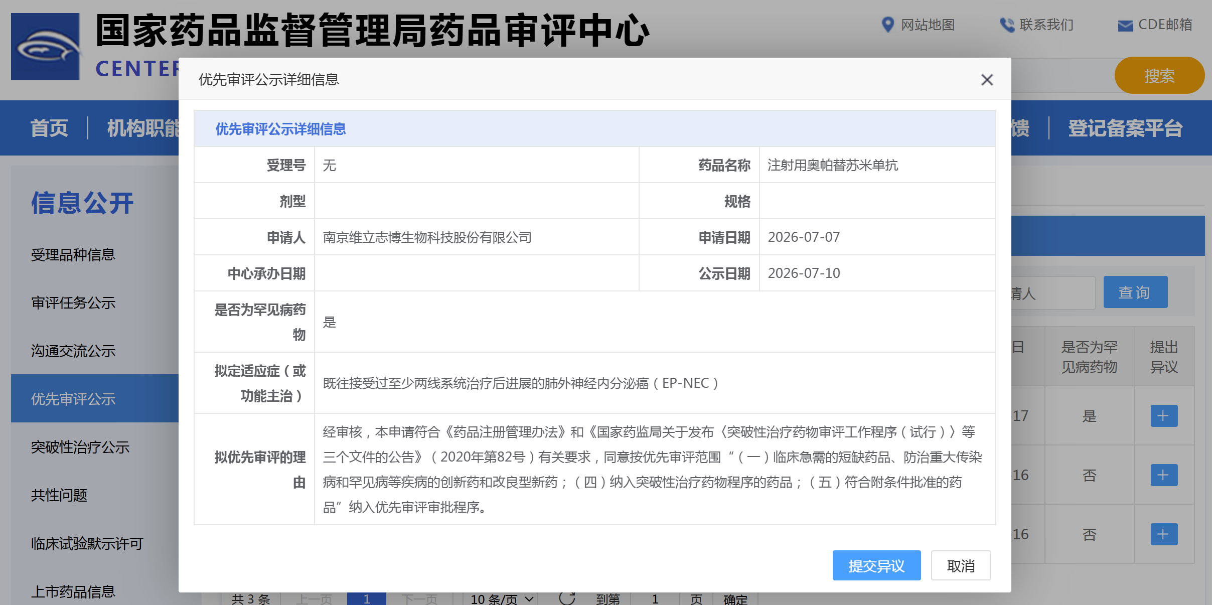Click the 网站地图 location pin icon
This screenshot has height=605, width=1212.
pyautogui.click(x=887, y=25)
